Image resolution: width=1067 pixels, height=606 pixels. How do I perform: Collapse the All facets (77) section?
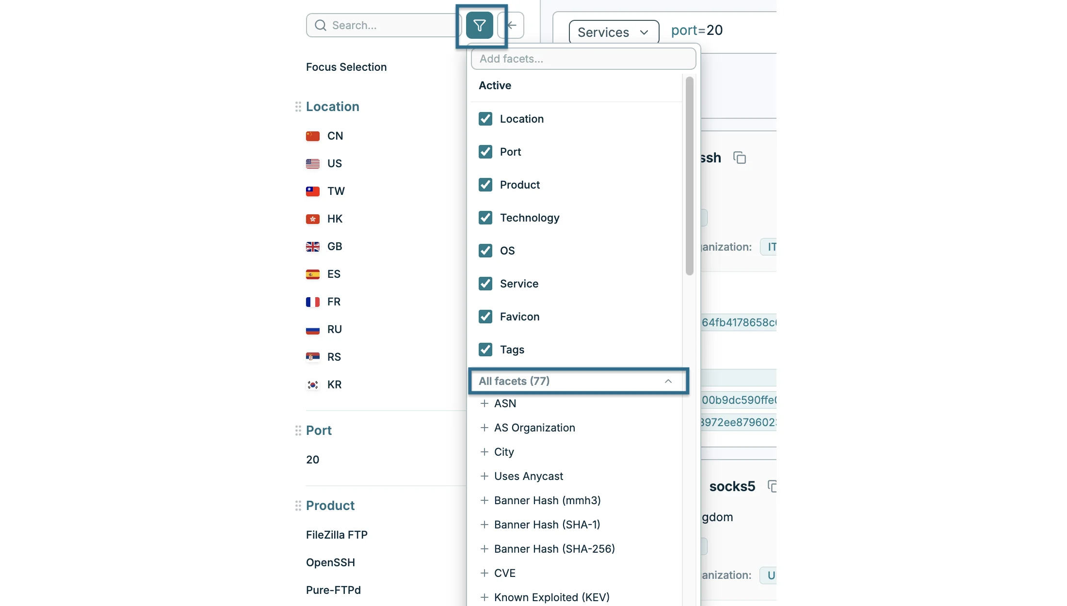click(x=578, y=381)
